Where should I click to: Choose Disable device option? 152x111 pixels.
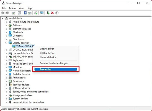(x=47, y=53)
